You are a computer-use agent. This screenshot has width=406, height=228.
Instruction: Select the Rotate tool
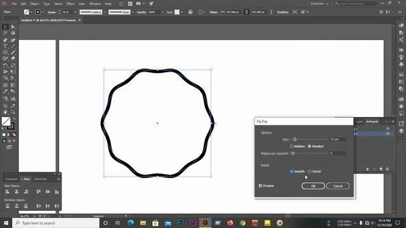5,65
